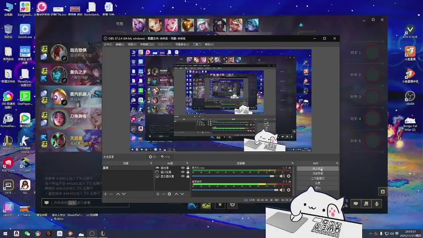Image resolution: width=423 pixels, height=238 pixels.
Task: Click 设置 button in OBS controls
Action: (318, 183)
